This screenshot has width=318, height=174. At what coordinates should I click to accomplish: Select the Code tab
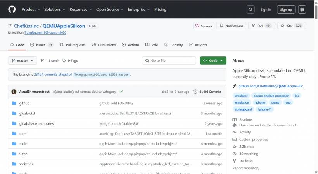pyautogui.click(x=17, y=45)
